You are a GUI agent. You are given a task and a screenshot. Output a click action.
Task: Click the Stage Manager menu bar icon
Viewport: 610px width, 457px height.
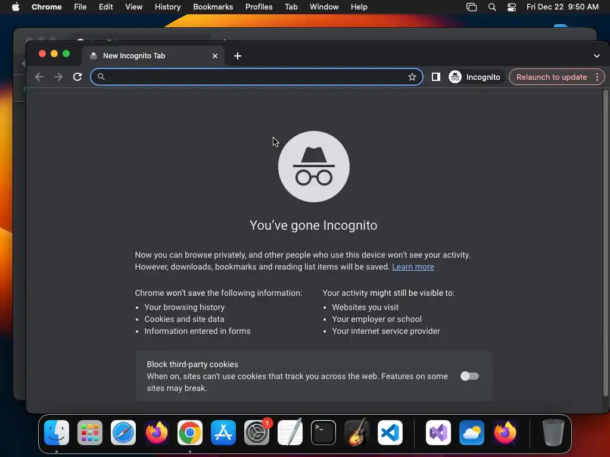click(472, 7)
